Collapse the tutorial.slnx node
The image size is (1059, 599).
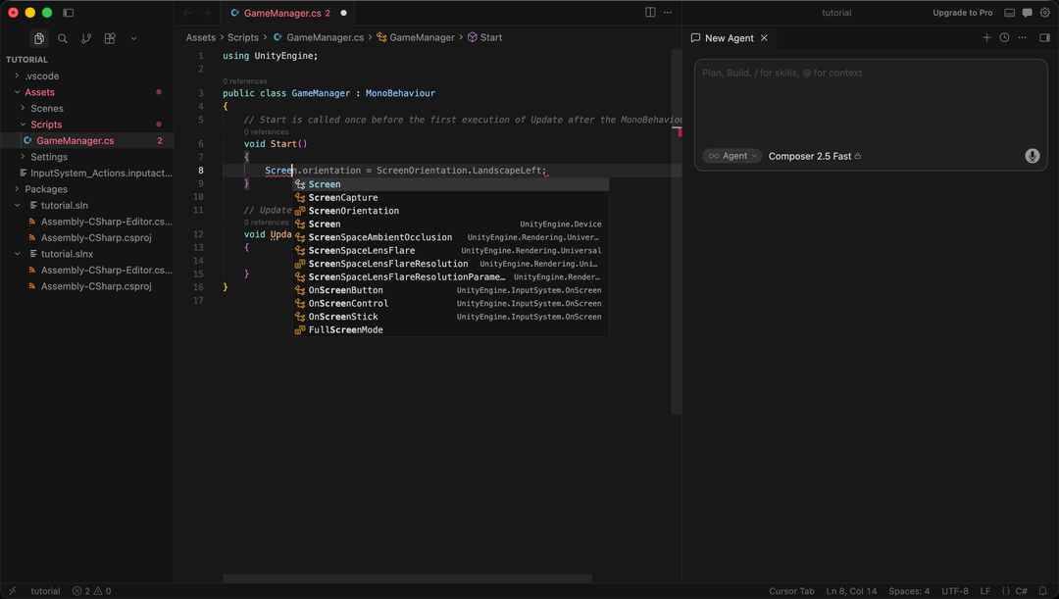86,254
